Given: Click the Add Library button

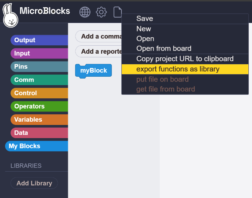Looking at the screenshot, I should 34,183.
